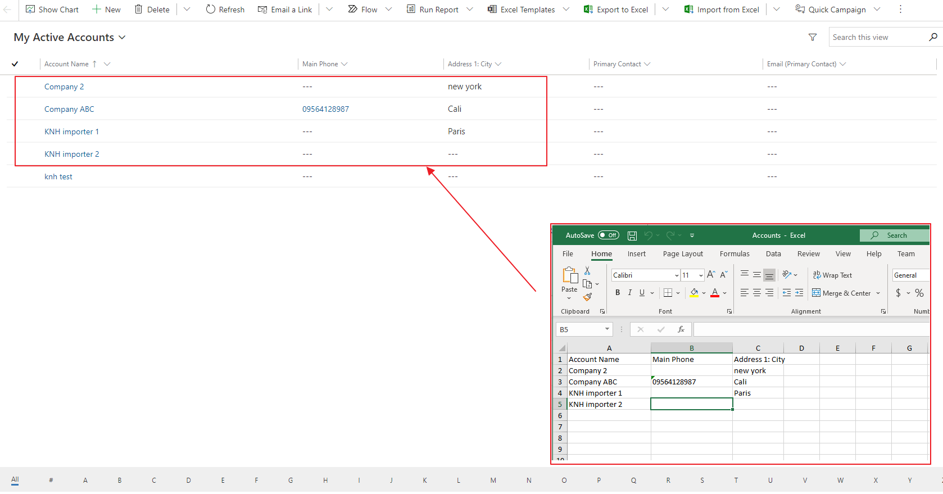Click the filter funnel icon above the grid

tap(813, 37)
